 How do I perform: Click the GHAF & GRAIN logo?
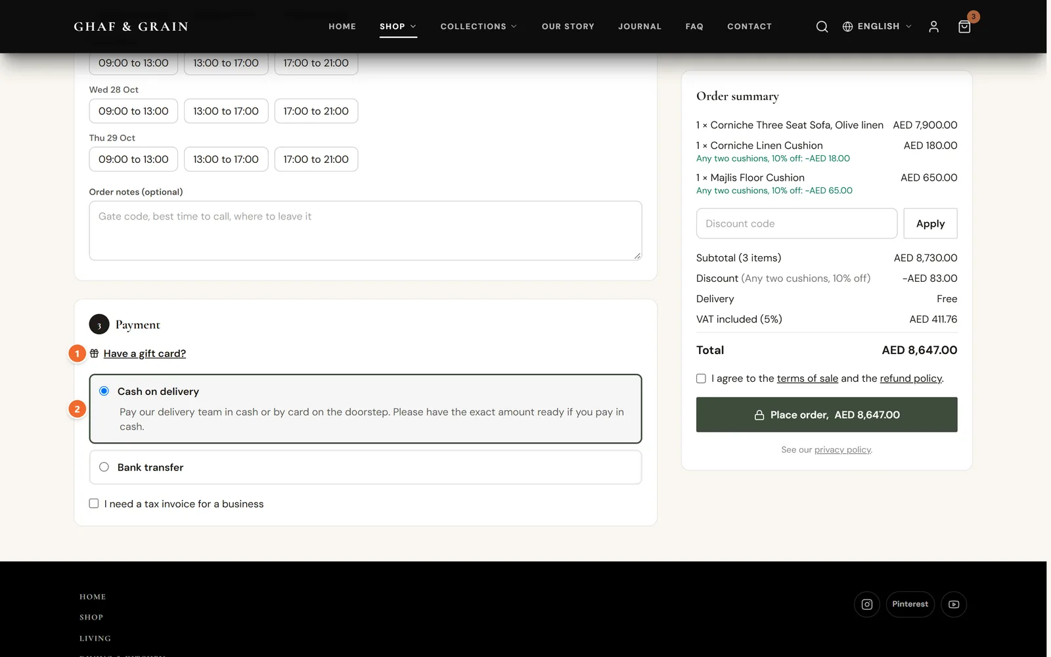(x=131, y=26)
